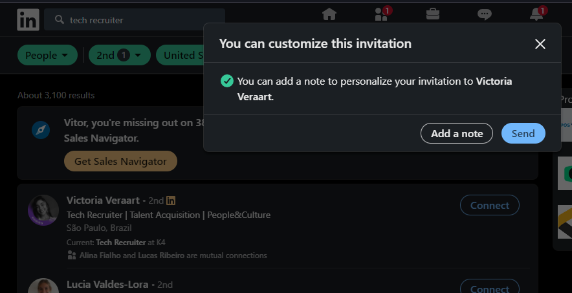The width and height of the screenshot is (572, 293).
Task: Open the Messaging chat bubble icon
Action: point(484,14)
